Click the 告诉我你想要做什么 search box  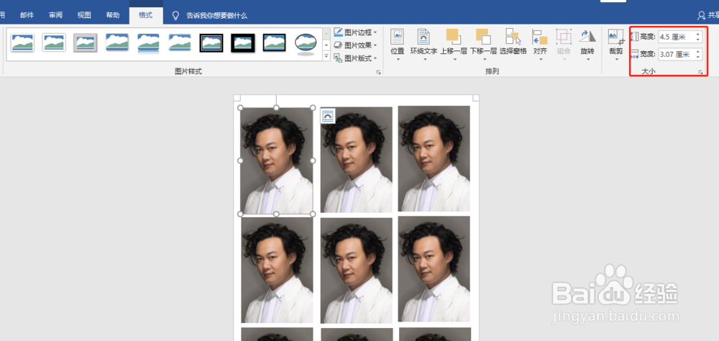pos(216,16)
